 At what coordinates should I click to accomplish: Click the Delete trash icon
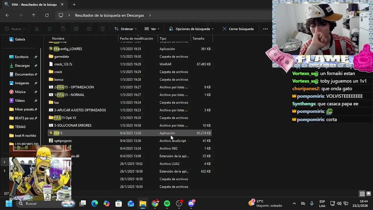coord(103,29)
